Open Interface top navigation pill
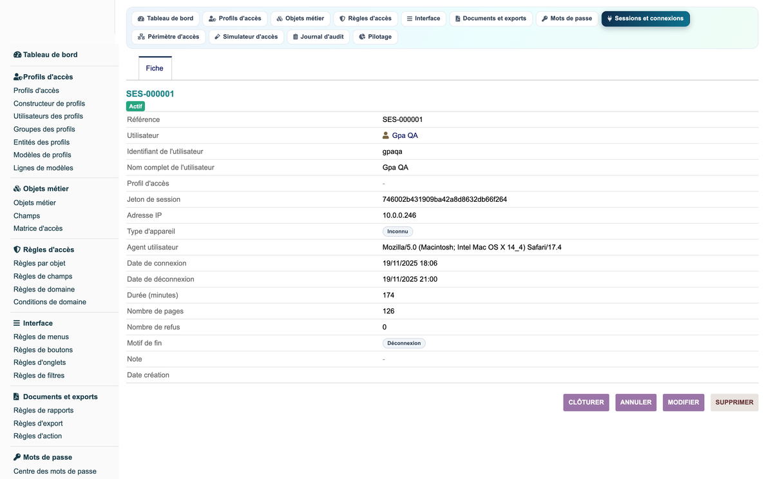The height and width of the screenshot is (479, 773). 423,19
